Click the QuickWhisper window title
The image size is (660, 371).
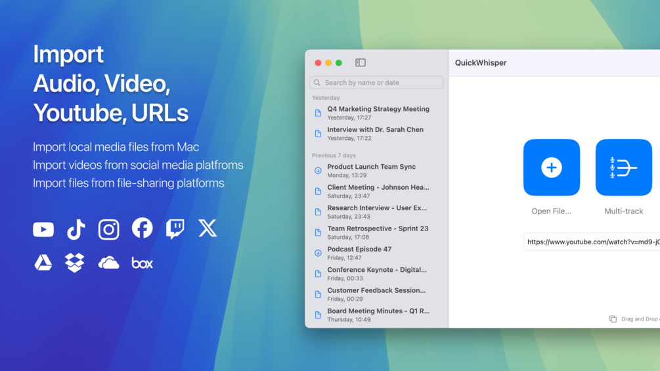[481, 62]
